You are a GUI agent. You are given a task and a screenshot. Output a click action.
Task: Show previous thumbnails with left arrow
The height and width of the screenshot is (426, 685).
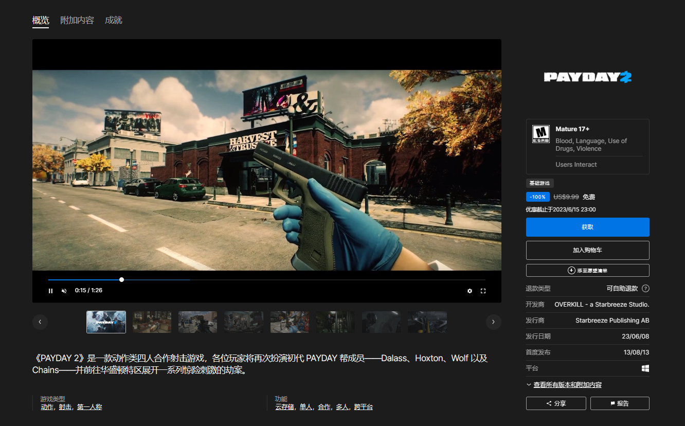coord(40,322)
